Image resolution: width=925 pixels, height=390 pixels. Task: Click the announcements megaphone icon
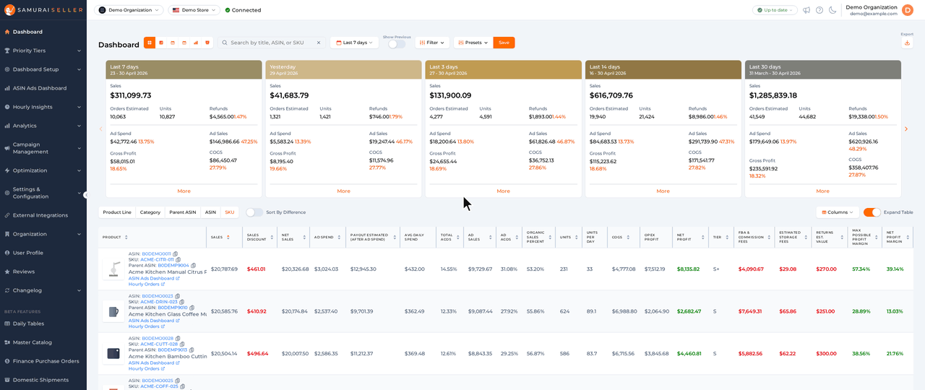[x=806, y=10]
